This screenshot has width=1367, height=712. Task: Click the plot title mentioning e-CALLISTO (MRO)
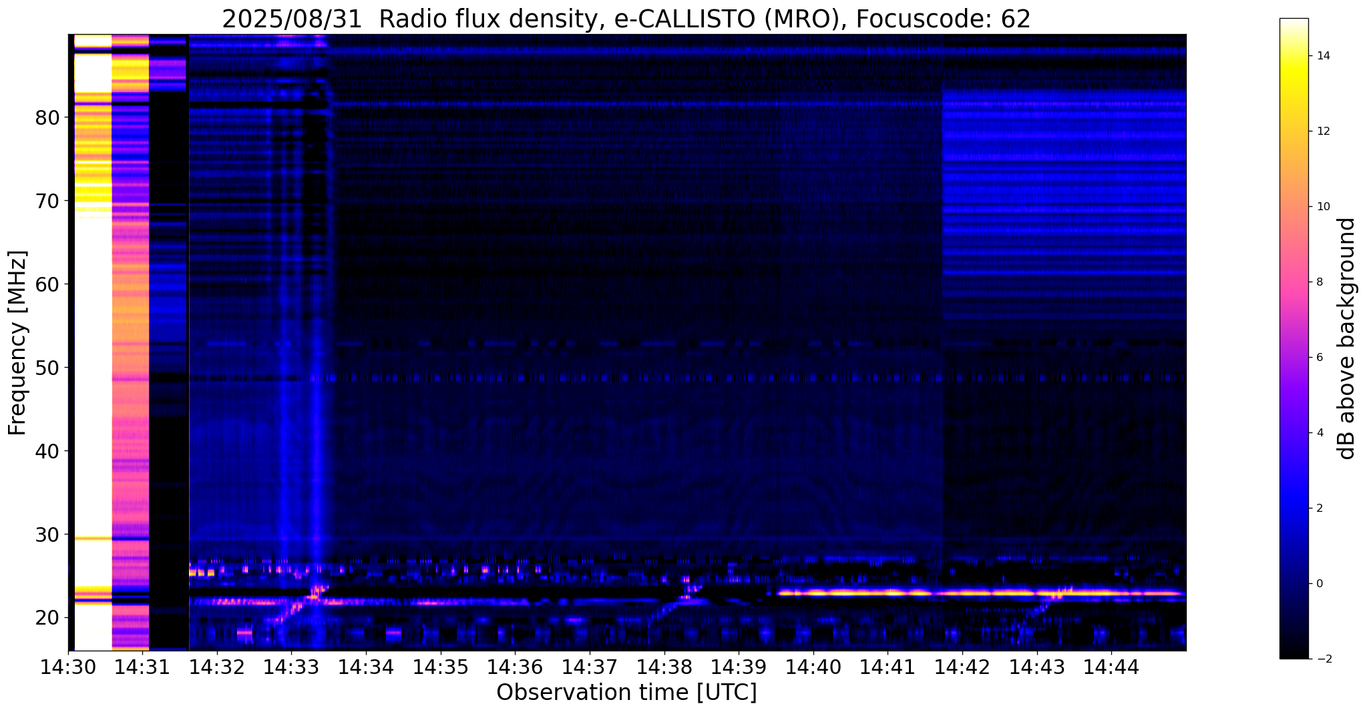click(626, 19)
